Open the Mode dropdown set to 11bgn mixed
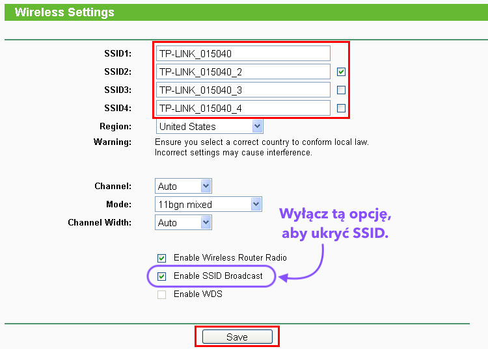The image size is (488, 349). tap(208, 204)
